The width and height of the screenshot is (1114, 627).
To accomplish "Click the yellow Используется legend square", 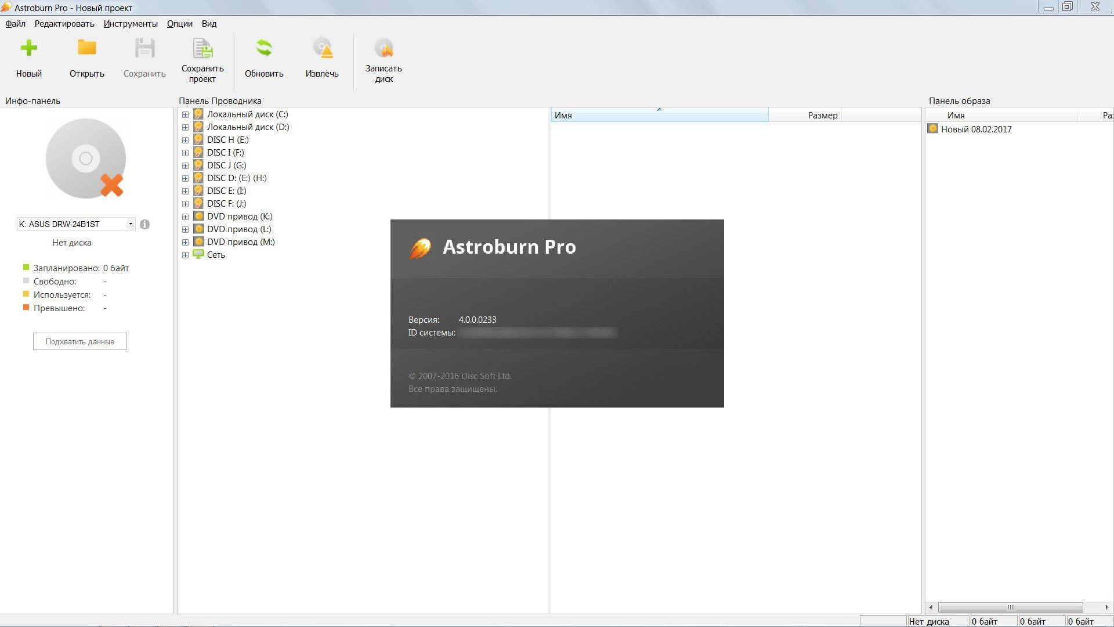I will 26,294.
